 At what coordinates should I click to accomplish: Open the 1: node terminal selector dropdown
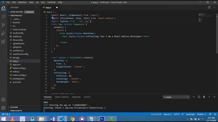[176, 97]
